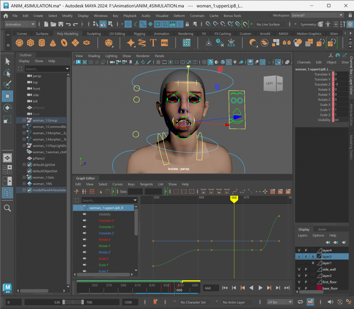Toggle playback loop mode in the range bar

click(300, 302)
